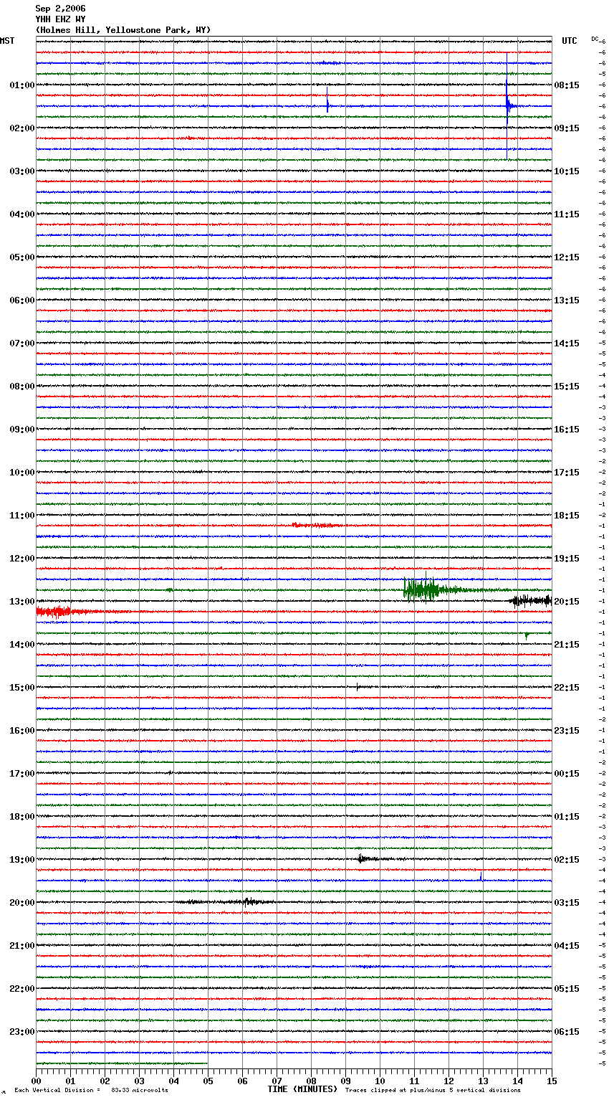Image resolution: width=609 pixels, height=1100 pixels.
Task: Click the 16:00 MST time label
Action: (22, 731)
